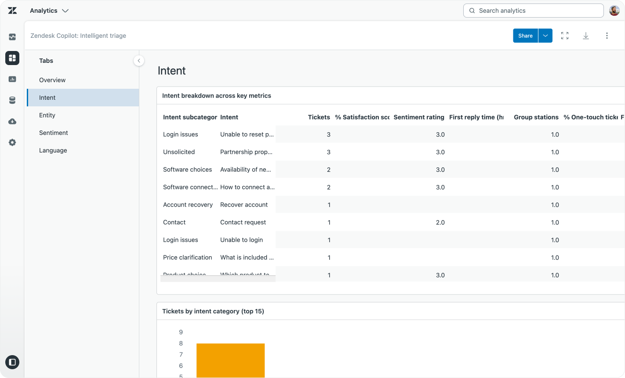Click the Zendesk logo icon
Viewport: 625px width, 378px height.
(12, 11)
